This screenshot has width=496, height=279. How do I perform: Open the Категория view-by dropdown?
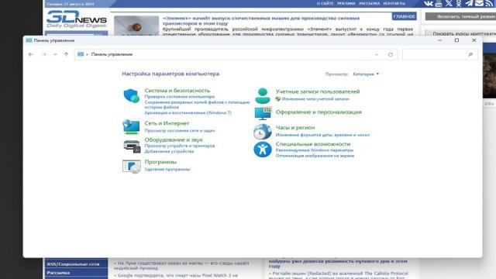pos(366,74)
